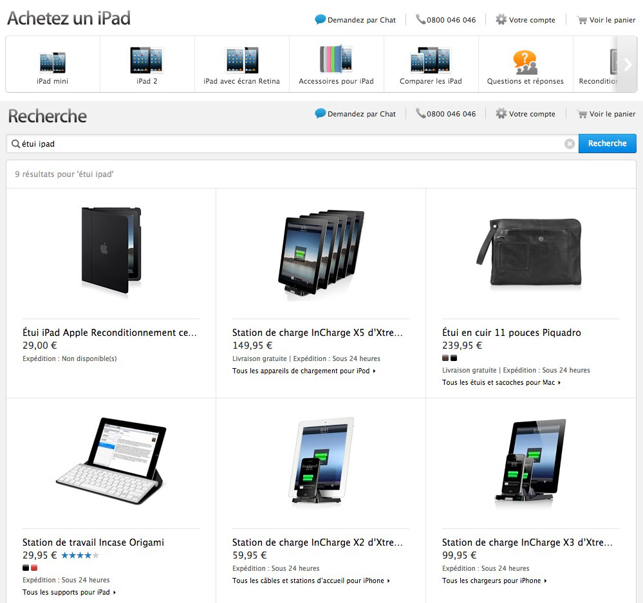Image resolution: width=643 pixels, height=603 pixels.
Task: Click the 59,95 € price
Action: tap(249, 555)
